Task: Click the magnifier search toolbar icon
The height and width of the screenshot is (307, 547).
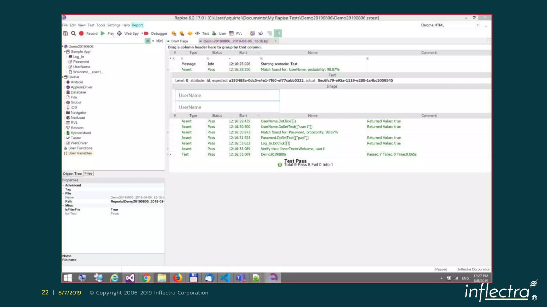Action: pyautogui.click(x=73, y=33)
